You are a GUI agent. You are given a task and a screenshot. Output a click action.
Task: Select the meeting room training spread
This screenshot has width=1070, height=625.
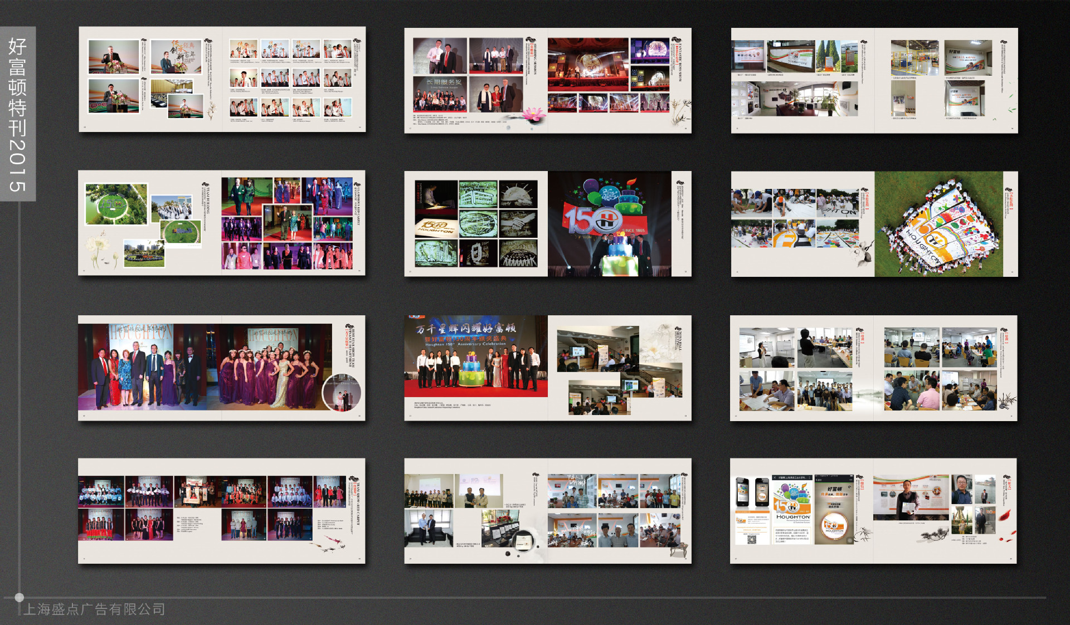873,368
